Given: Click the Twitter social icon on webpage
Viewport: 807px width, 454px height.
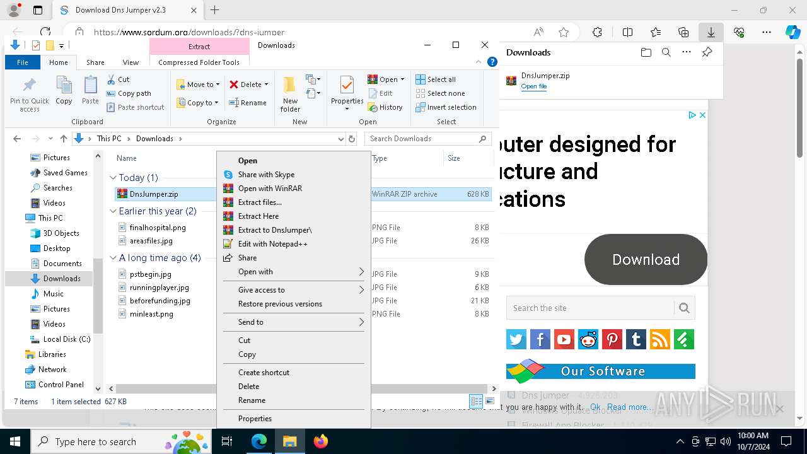Looking at the screenshot, I should click(x=516, y=339).
